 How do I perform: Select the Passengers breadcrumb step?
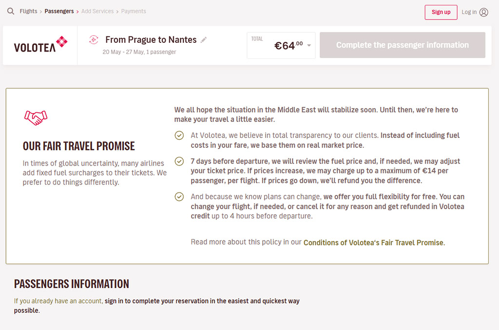(59, 11)
